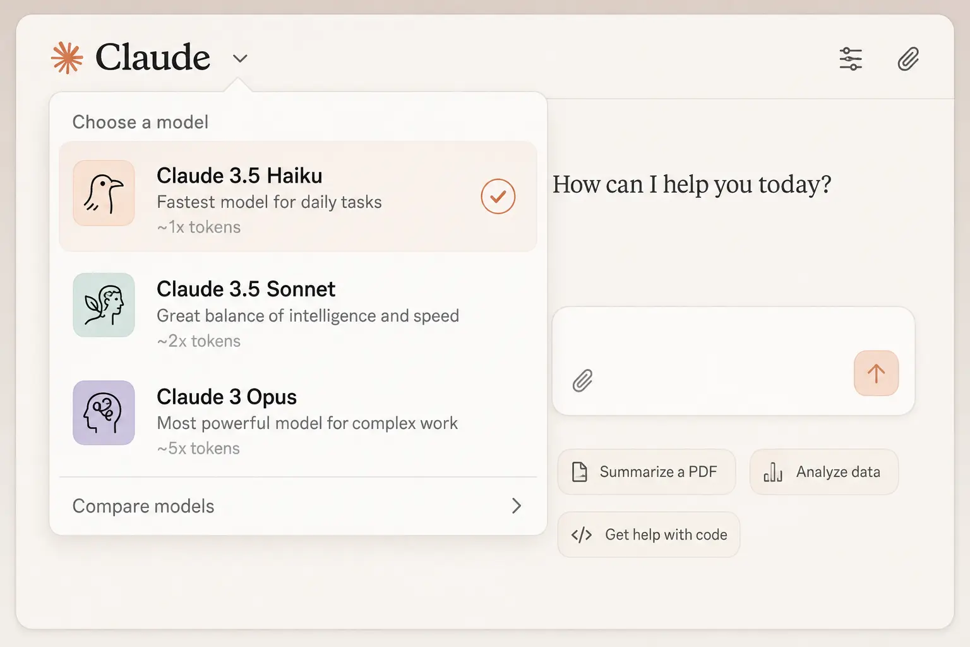Click 'Most powerful model for complex work'

[307, 423]
